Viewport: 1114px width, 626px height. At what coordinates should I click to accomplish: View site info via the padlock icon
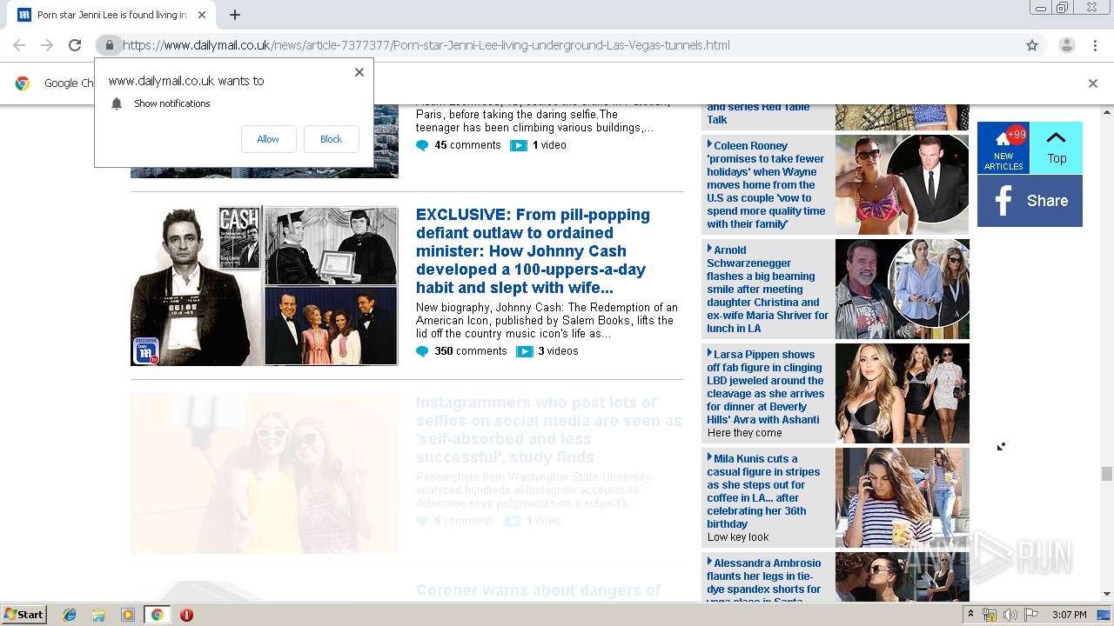pos(109,45)
